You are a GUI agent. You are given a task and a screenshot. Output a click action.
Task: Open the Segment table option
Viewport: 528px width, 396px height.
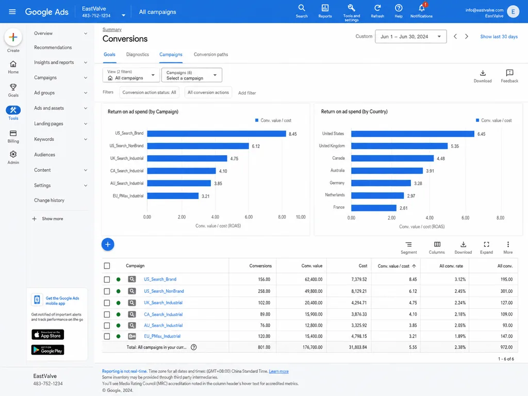pyautogui.click(x=408, y=247)
